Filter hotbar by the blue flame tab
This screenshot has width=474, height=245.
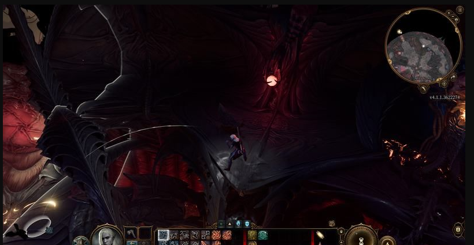(239, 224)
